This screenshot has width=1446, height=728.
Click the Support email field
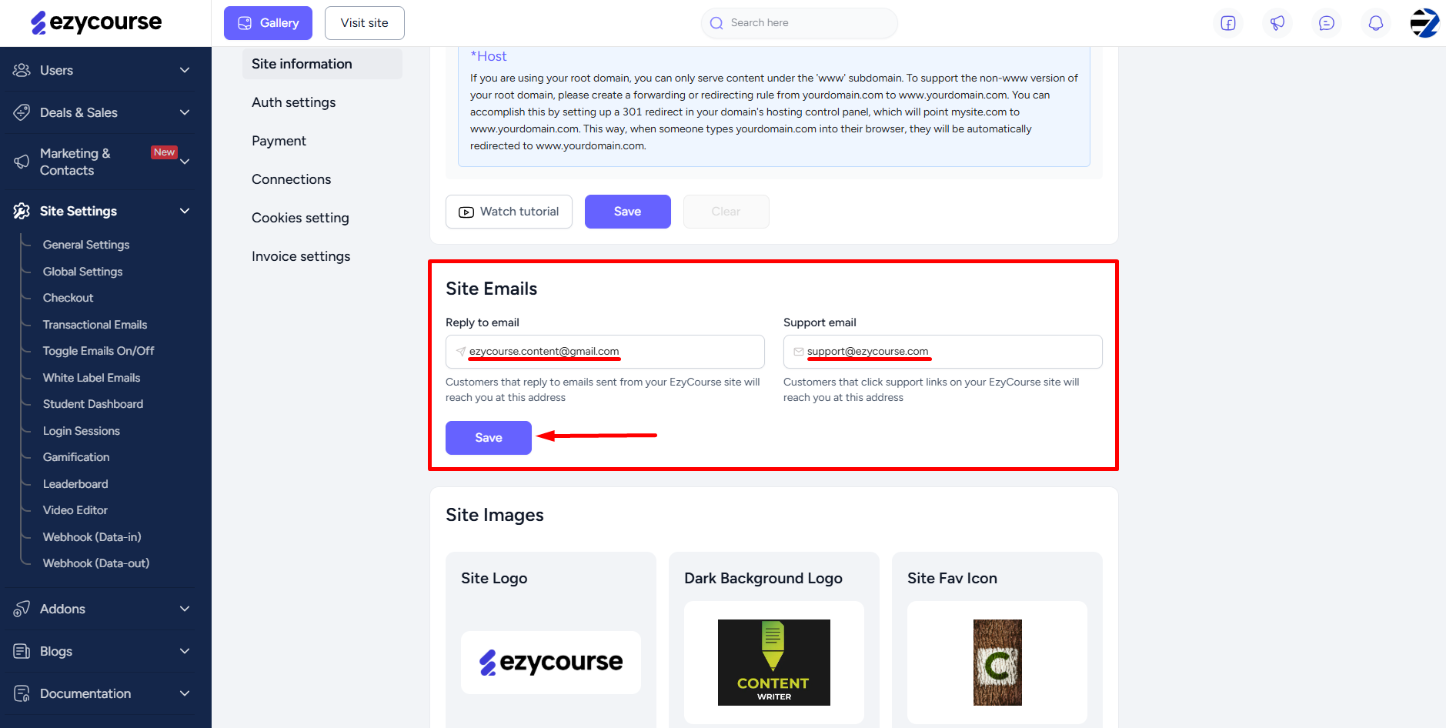coord(943,352)
